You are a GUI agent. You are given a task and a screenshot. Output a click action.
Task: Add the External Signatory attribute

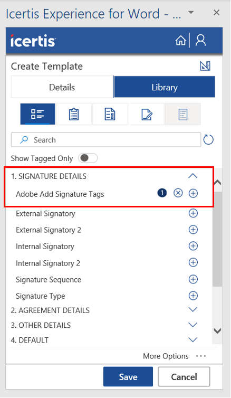click(193, 213)
